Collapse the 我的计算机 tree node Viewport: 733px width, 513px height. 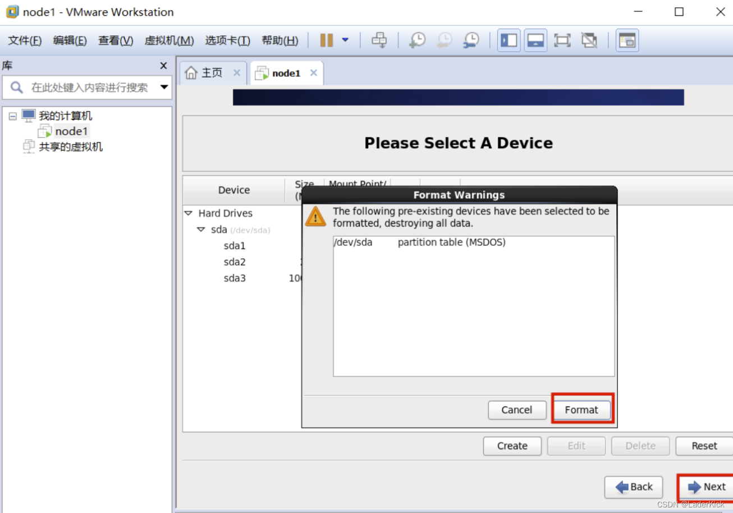tap(13, 116)
